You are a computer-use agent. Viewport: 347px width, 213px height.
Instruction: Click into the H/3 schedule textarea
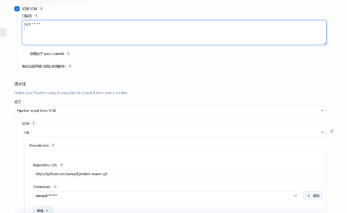[174, 32]
